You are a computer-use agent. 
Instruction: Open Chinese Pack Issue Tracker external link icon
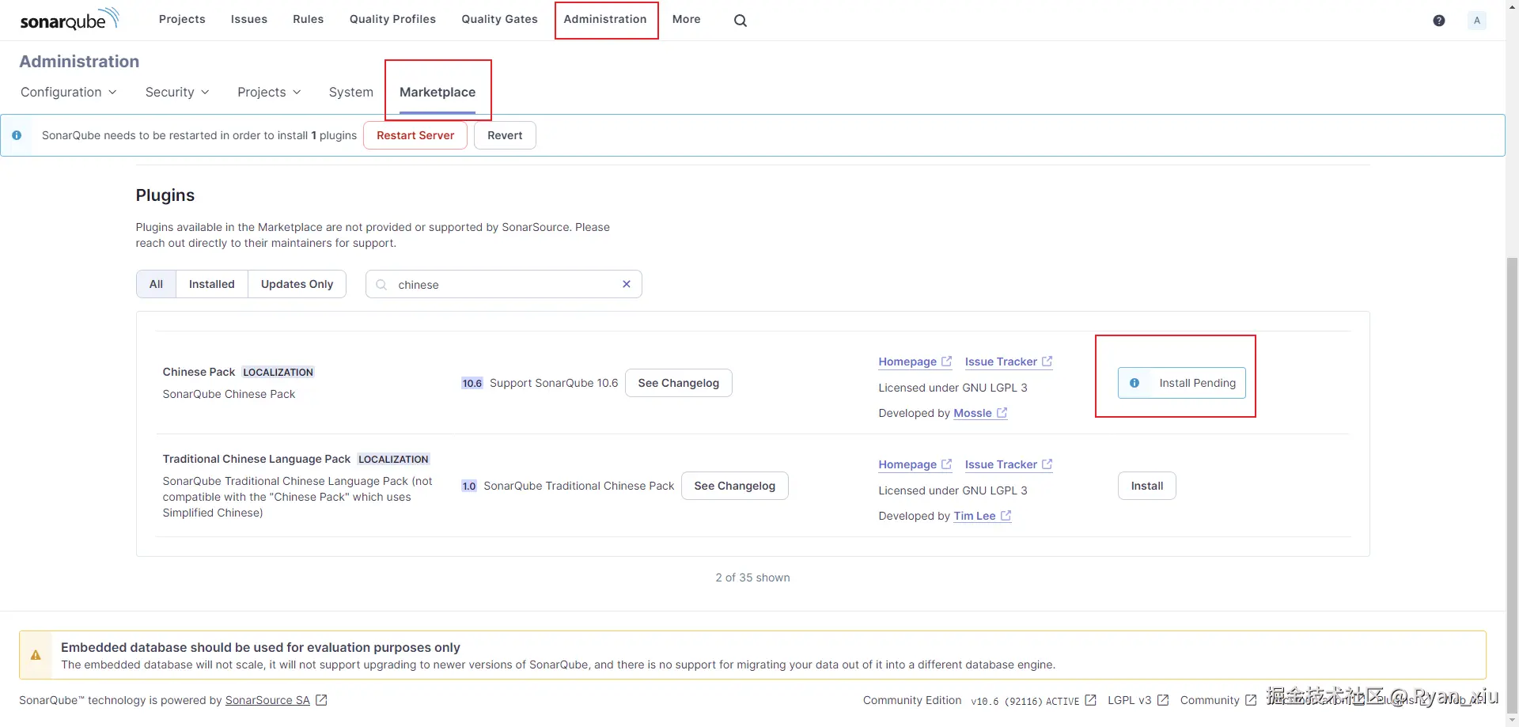pyautogui.click(x=1047, y=362)
